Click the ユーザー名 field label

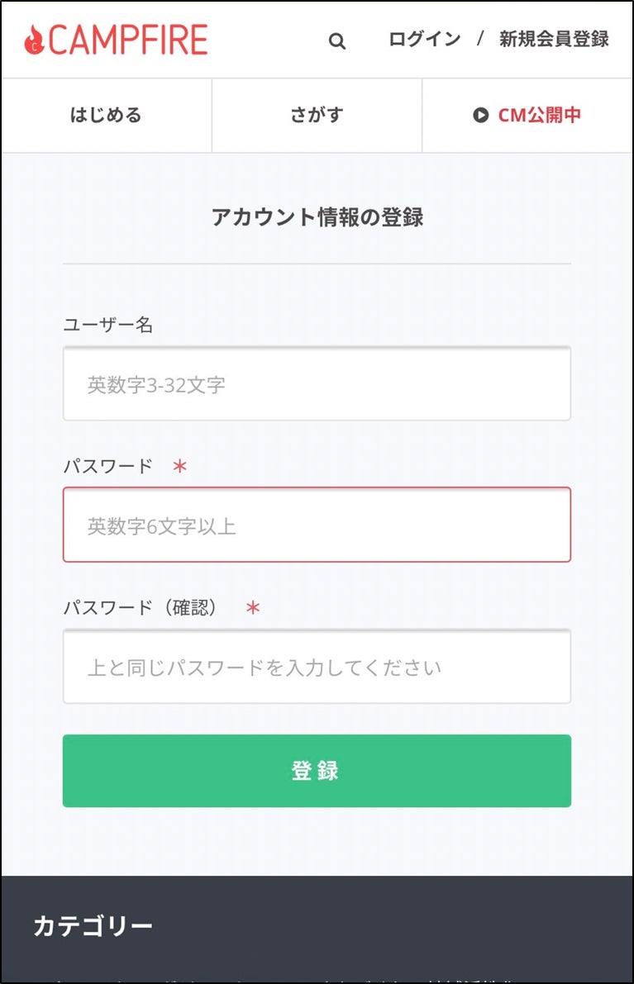[x=107, y=325]
